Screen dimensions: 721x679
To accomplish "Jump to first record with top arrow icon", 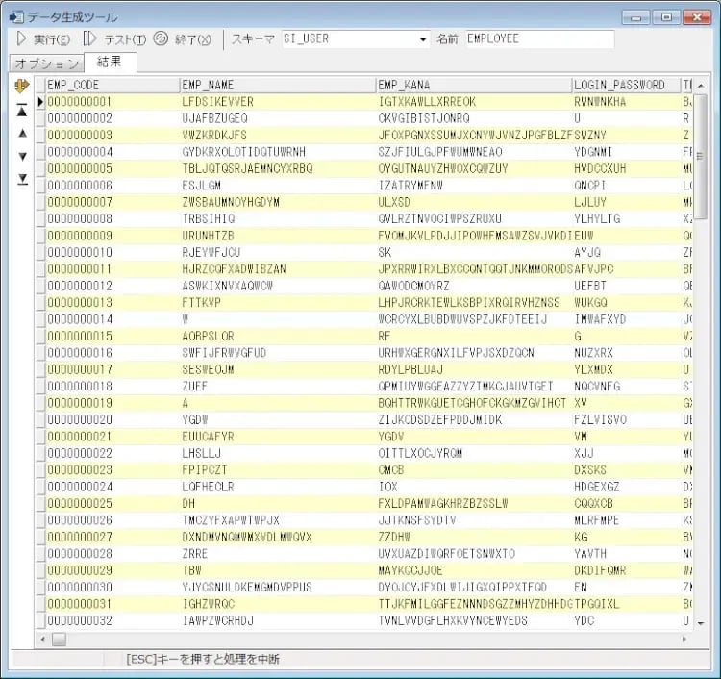I will coord(22,111).
